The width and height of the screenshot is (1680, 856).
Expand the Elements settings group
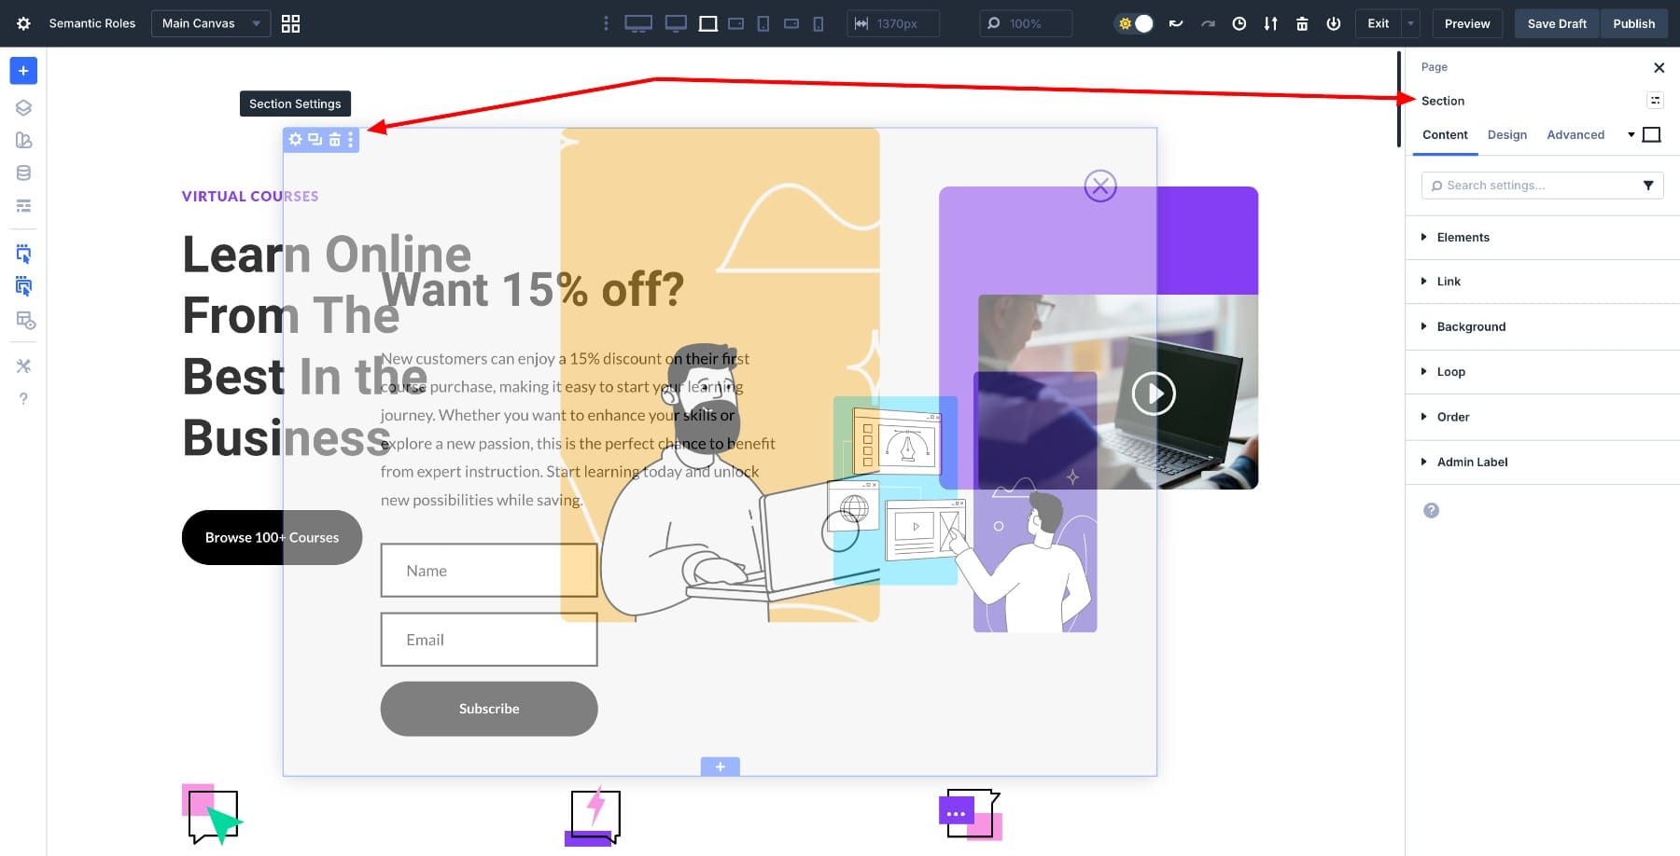pos(1463,237)
